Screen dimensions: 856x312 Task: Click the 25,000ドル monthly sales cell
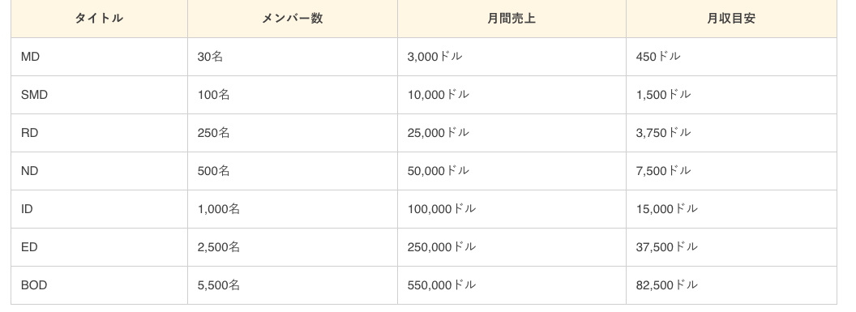(x=511, y=133)
